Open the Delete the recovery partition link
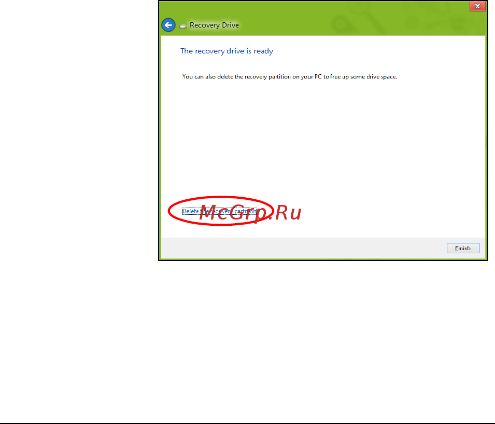 pyautogui.click(x=219, y=211)
